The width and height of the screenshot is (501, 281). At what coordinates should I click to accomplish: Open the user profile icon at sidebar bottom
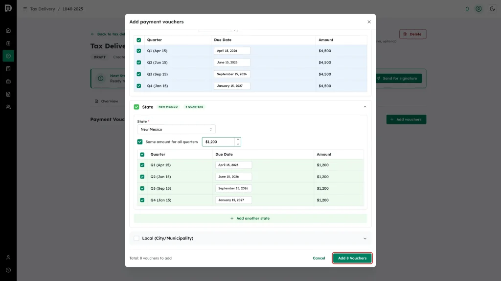coord(8,258)
